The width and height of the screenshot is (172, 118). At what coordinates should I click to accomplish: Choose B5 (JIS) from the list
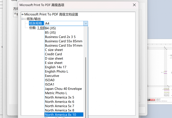pos(64,32)
